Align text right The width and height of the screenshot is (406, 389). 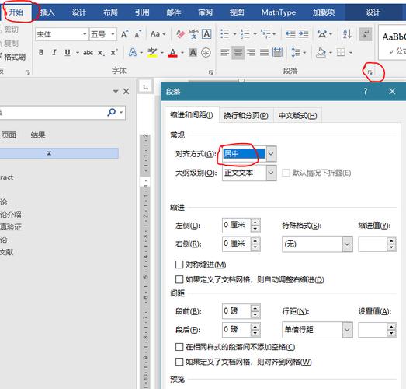pyautogui.click(x=252, y=53)
